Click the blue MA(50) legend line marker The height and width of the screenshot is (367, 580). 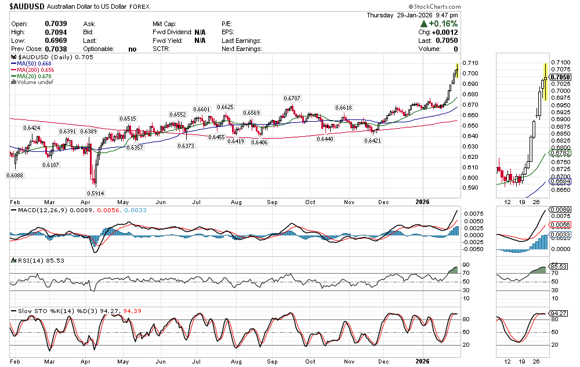13,64
